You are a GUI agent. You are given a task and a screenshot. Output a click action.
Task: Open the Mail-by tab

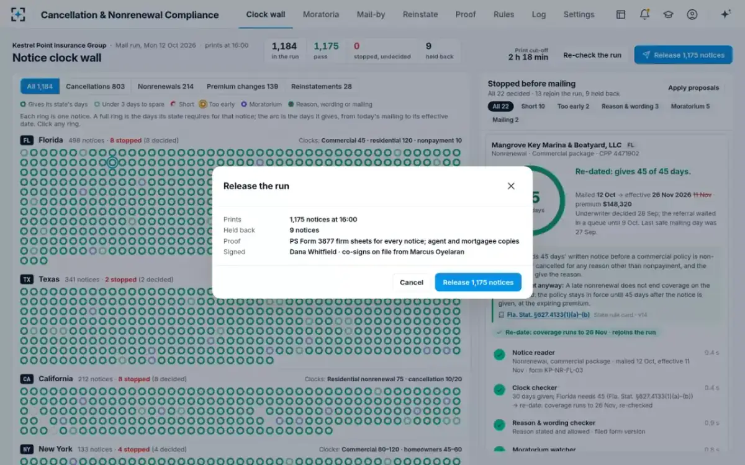371,14
